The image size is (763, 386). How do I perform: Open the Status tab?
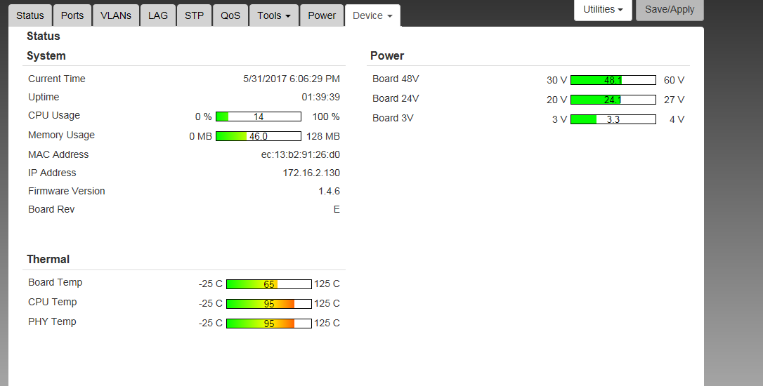coord(30,15)
